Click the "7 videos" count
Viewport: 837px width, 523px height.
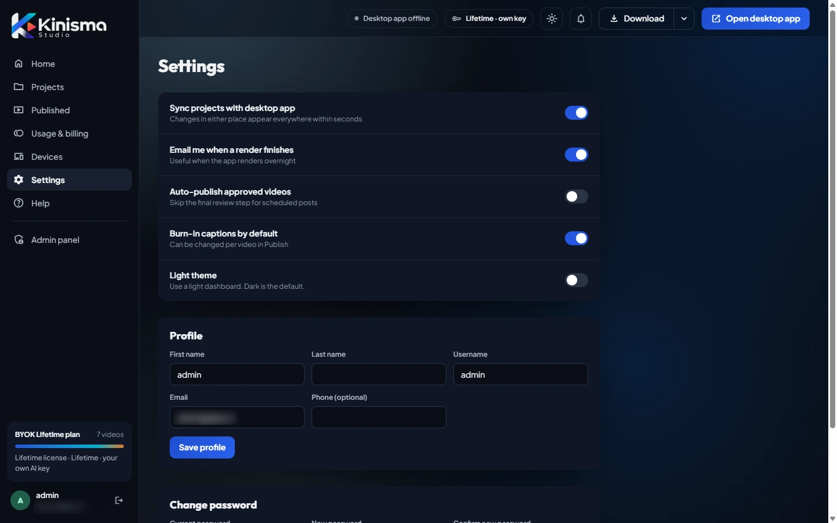(110, 435)
